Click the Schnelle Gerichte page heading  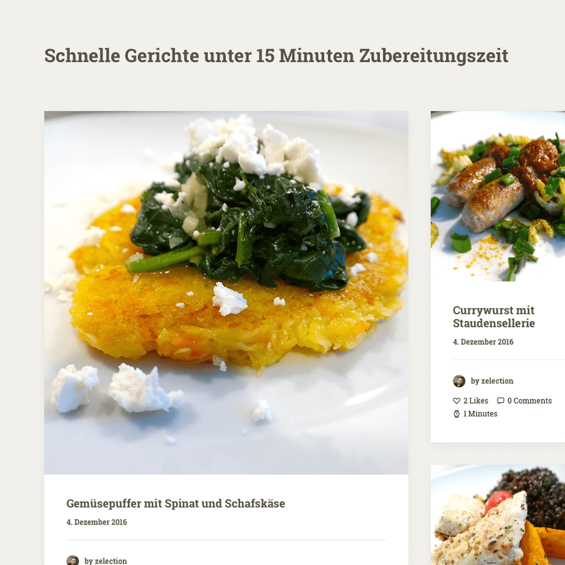276,56
